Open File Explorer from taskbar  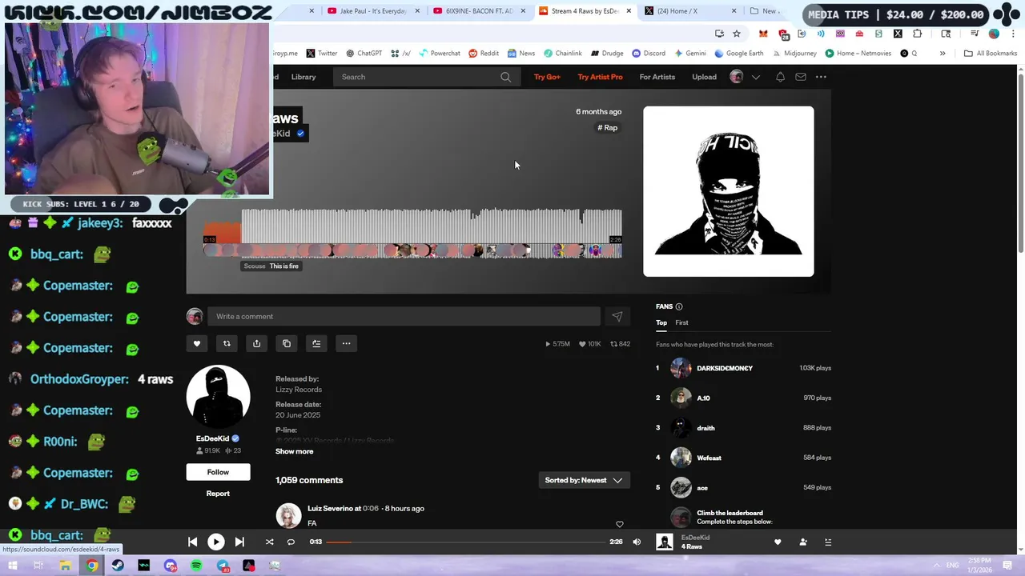pos(66,566)
